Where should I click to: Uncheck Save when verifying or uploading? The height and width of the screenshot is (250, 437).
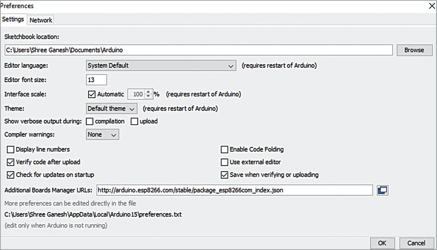click(x=225, y=175)
